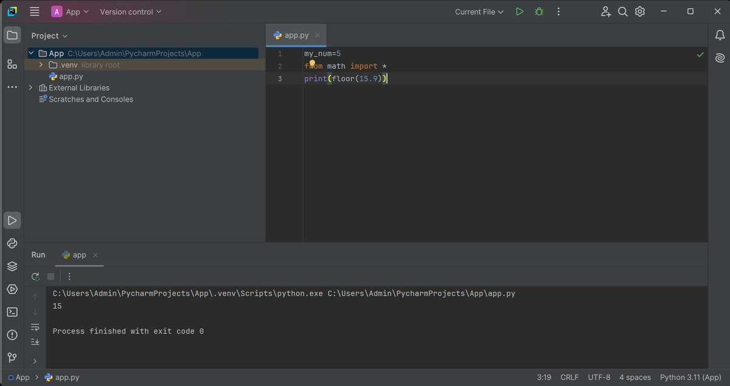Close the app.py editor tab

click(318, 35)
